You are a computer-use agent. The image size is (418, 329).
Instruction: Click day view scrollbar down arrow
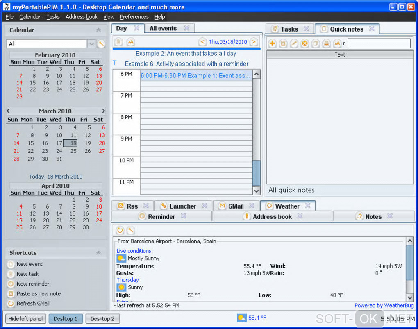point(256,191)
